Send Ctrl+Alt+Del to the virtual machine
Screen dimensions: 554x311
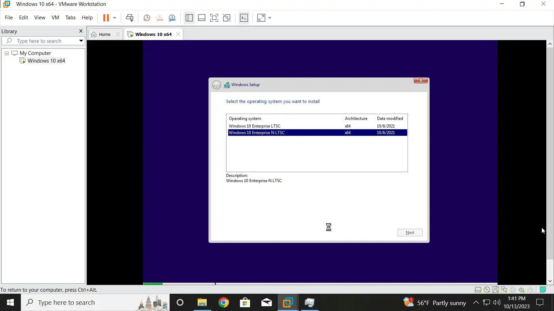tap(130, 18)
